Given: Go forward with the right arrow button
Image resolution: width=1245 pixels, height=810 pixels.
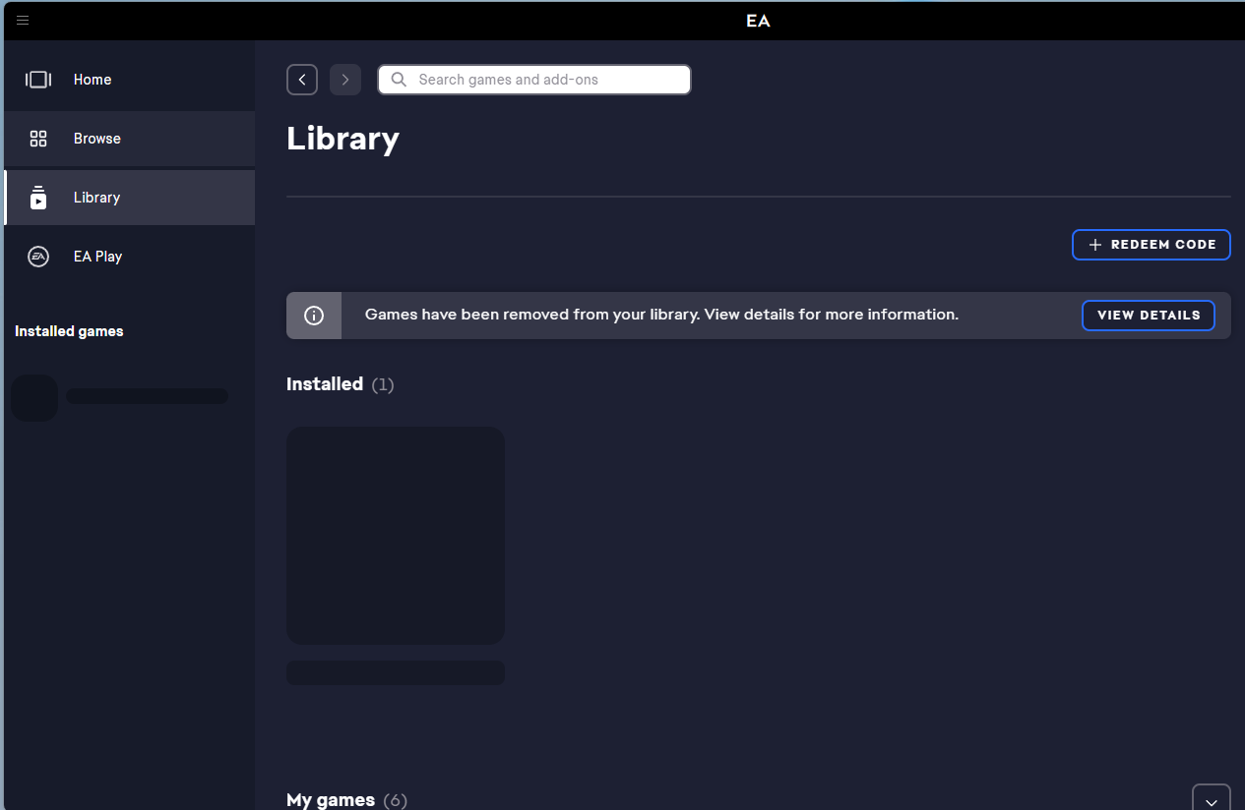Looking at the screenshot, I should [x=345, y=80].
